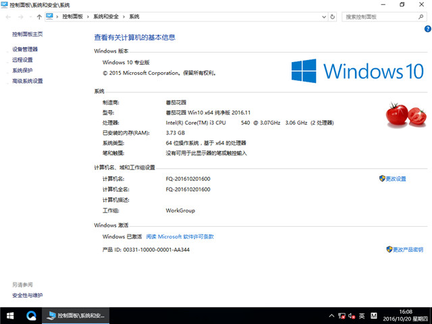
Task: Open the recent locations dropdown arrow
Action: (x=30, y=17)
